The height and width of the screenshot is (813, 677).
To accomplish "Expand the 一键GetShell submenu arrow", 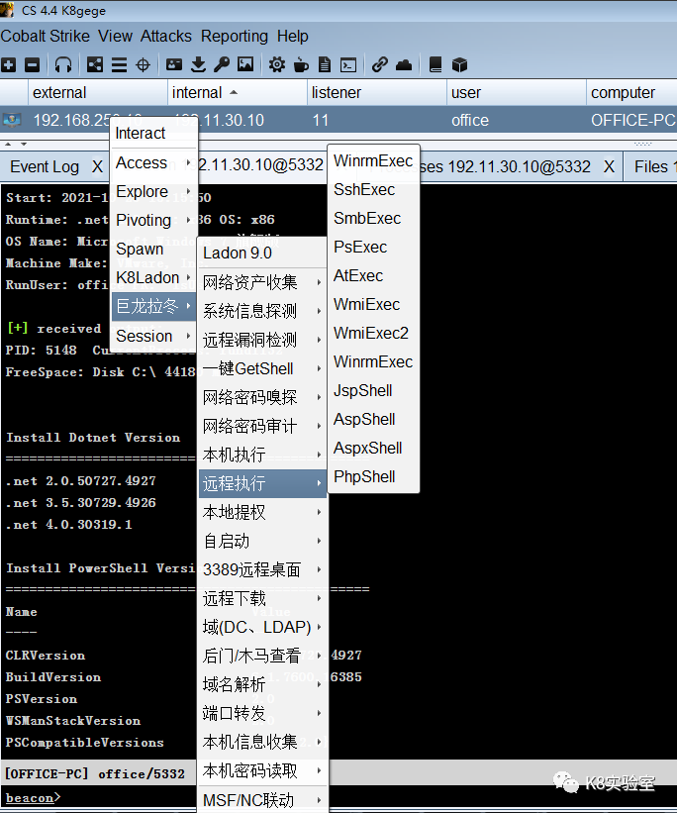I will (x=319, y=368).
